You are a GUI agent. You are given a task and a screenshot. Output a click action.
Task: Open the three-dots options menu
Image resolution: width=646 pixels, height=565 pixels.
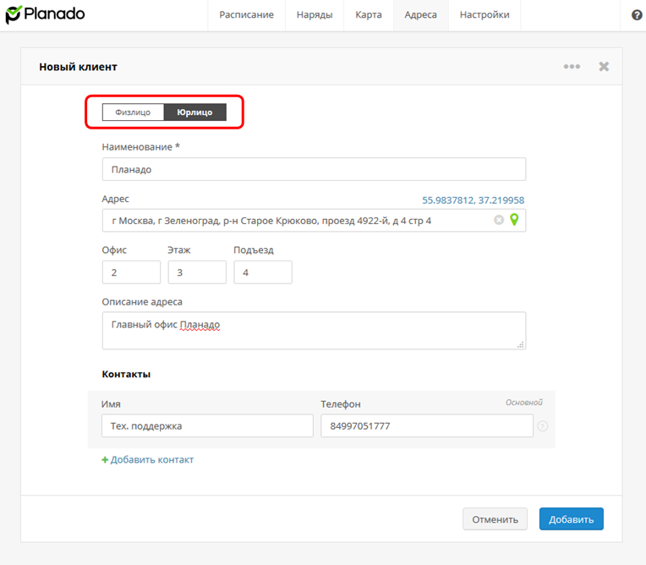click(572, 66)
